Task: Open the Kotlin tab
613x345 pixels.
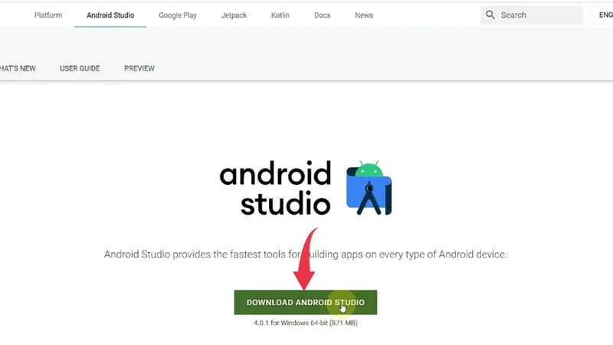Action: 280,15
